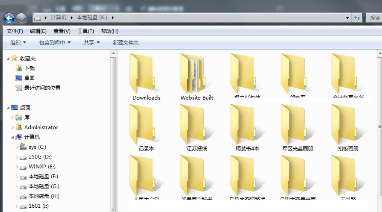
Task: Open the 编辑(E) menu
Action: [38, 31]
